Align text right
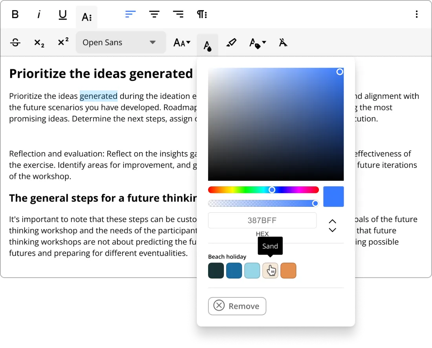The height and width of the screenshot is (348, 432). click(x=178, y=14)
